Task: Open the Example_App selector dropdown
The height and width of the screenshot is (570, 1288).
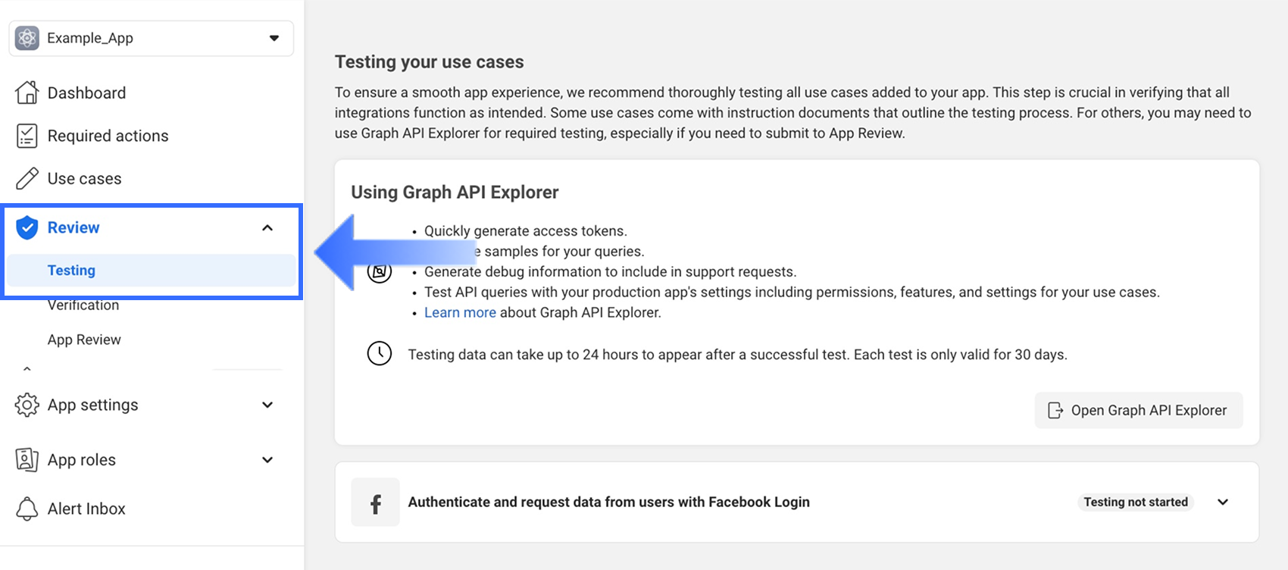Action: [x=274, y=38]
